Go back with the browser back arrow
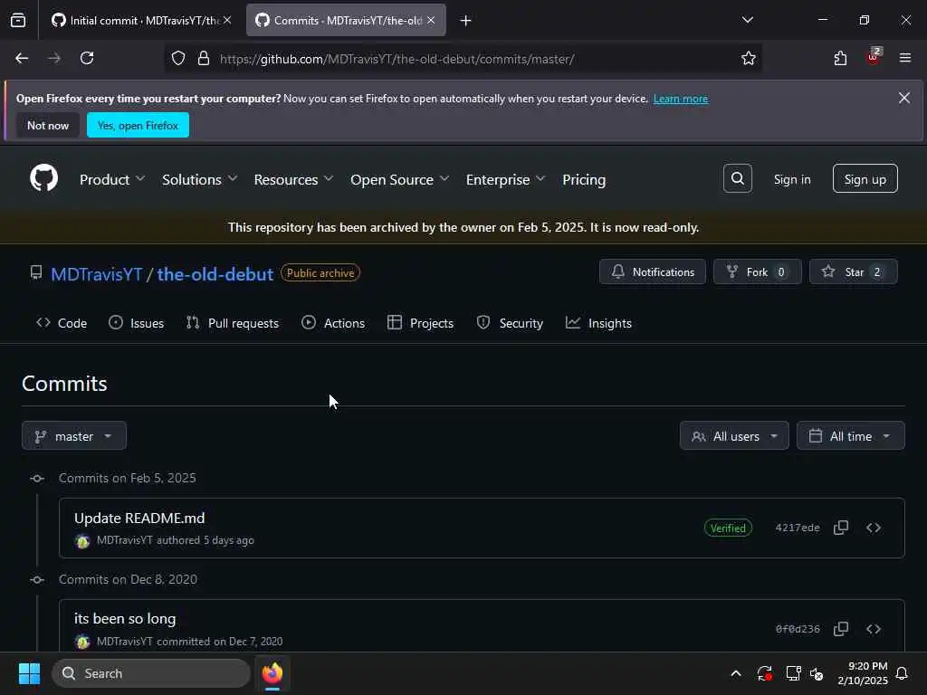Viewport: 927px width, 695px height. [22, 58]
